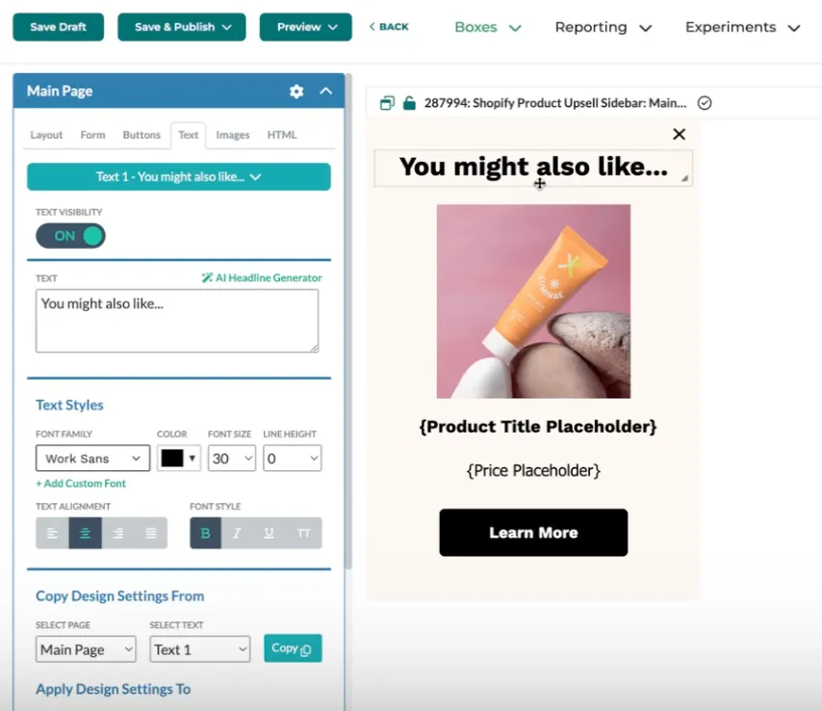The height and width of the screenshot is (711, 822).
Task: Click the green unlock padlock icon
Action: (409, 103)
